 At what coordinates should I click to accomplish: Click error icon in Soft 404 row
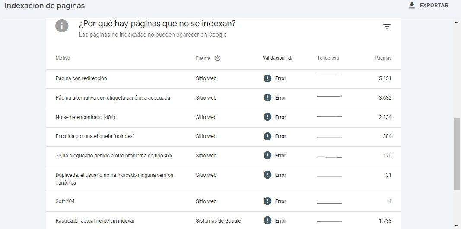tap(267, 201)
